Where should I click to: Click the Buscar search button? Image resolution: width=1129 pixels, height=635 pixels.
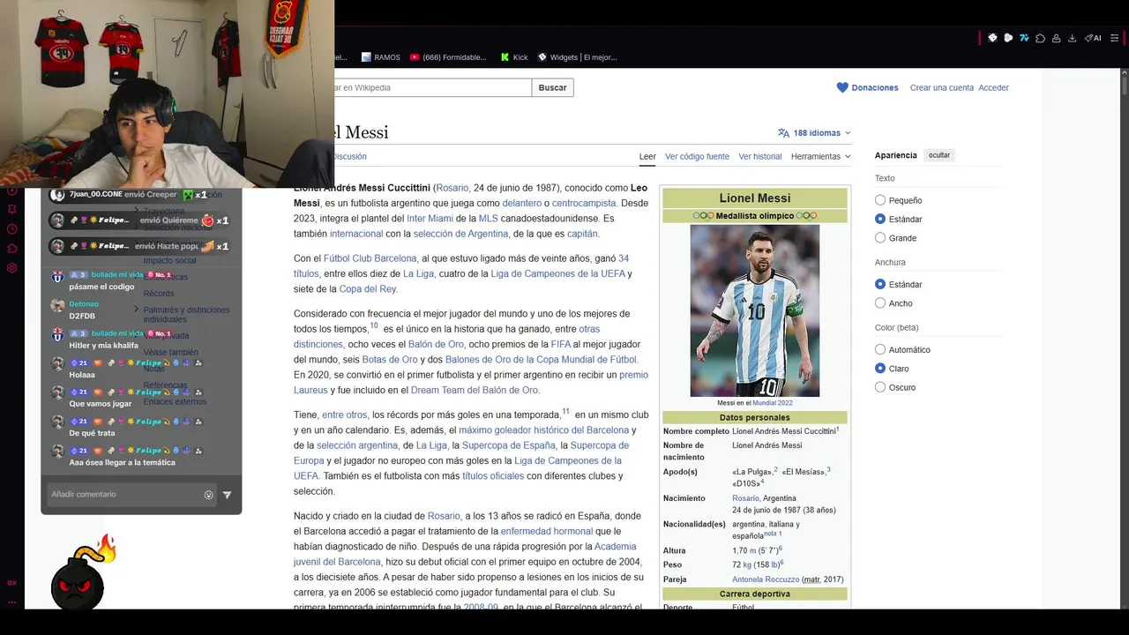point(553,87)
